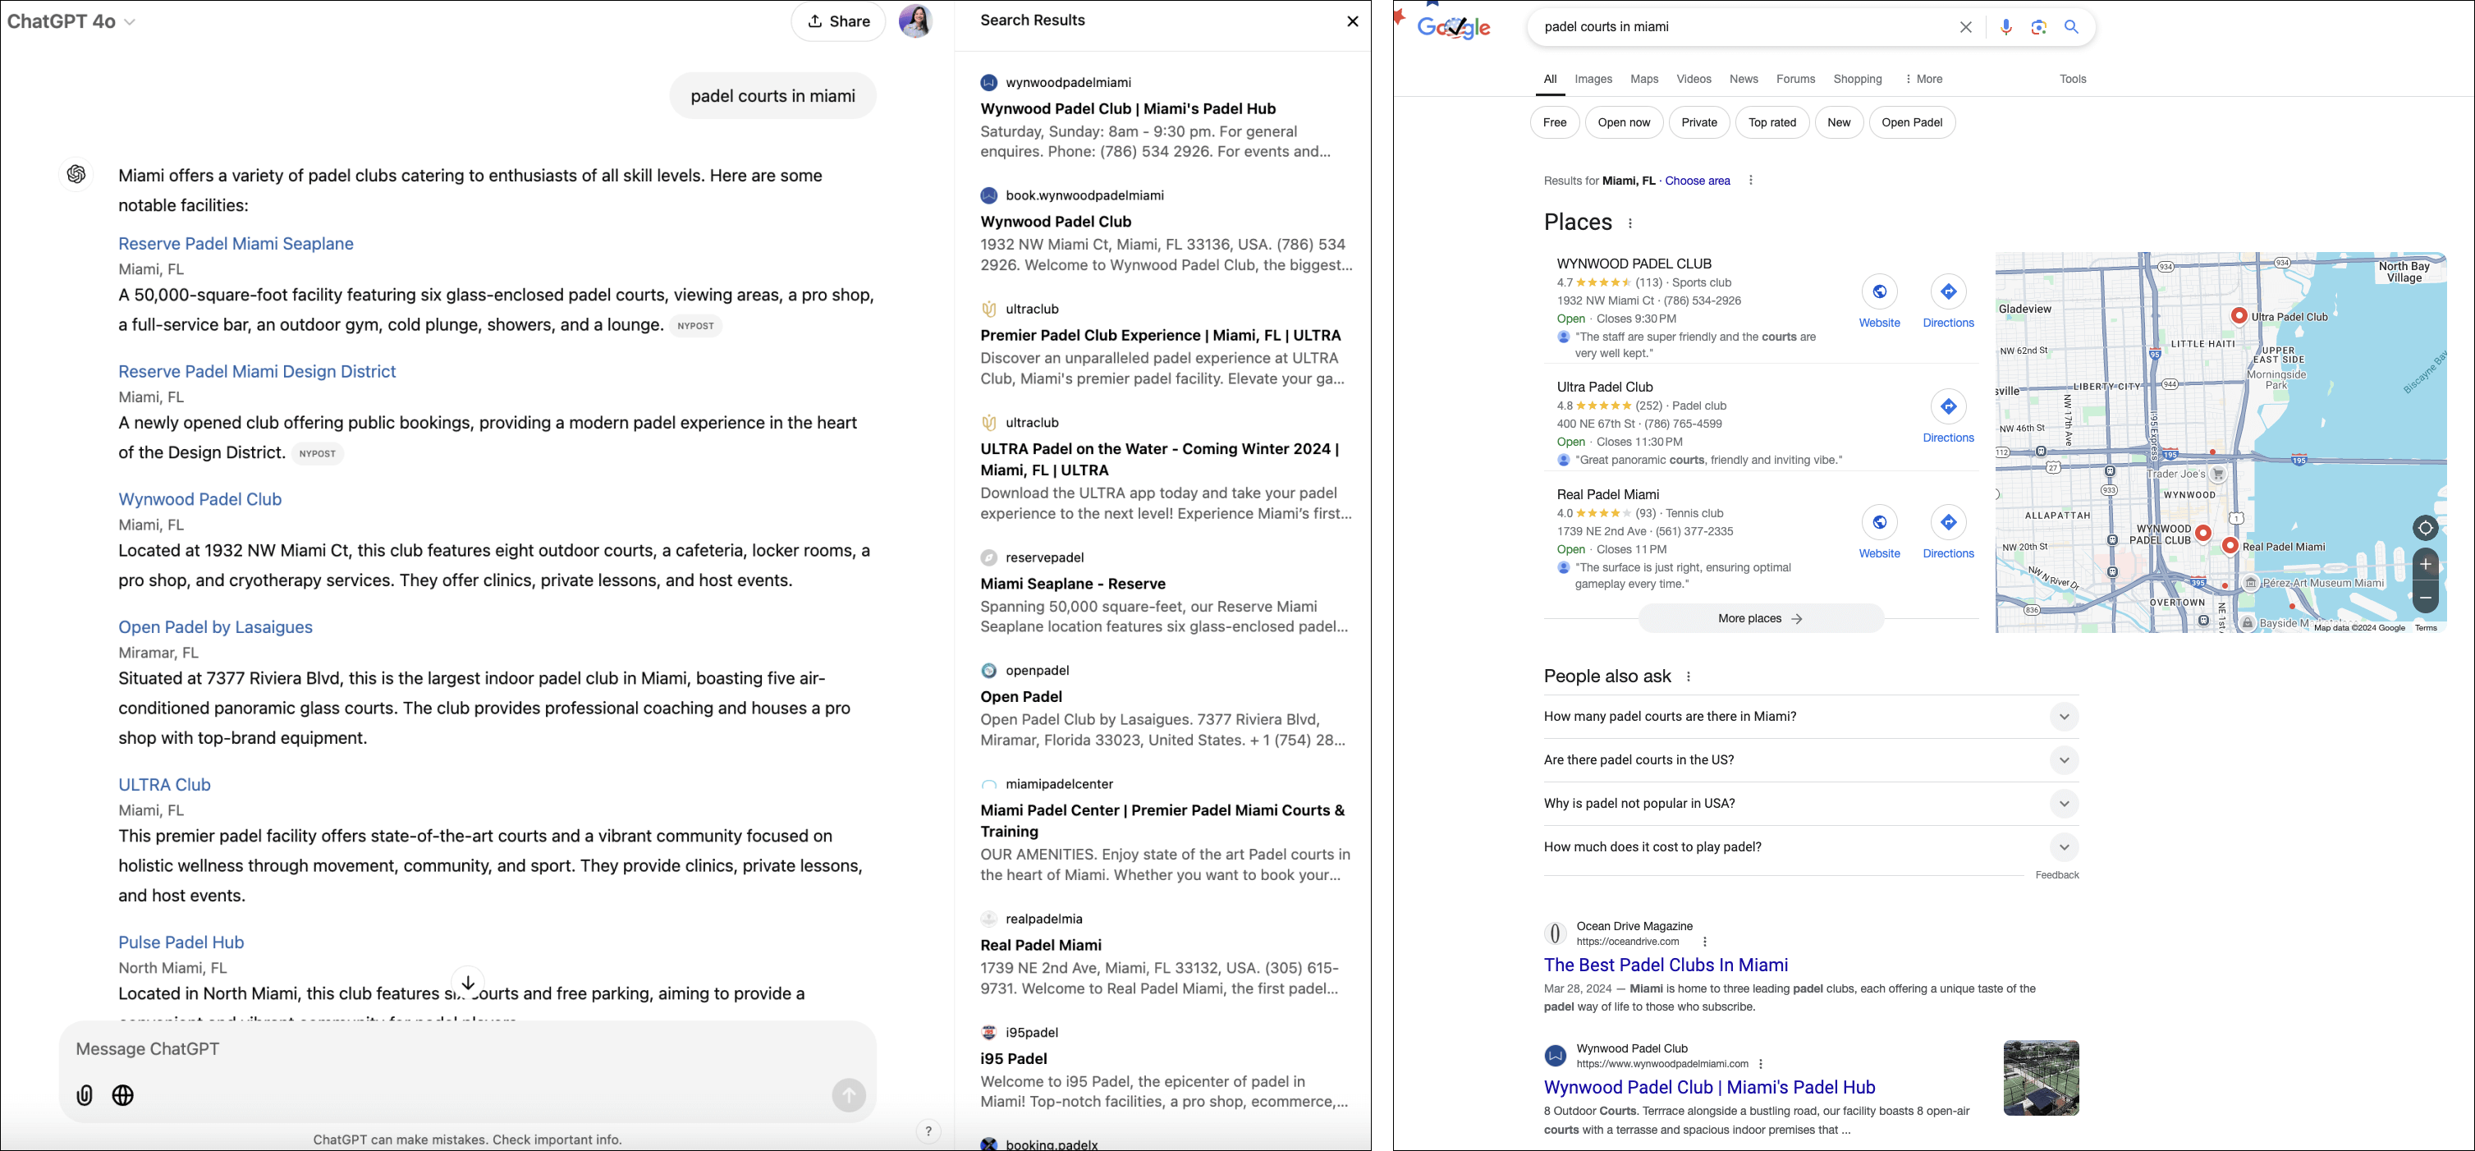Get Directions icon for Wynwood Padel Club place
This screenshot has height=1151, width=2475.
(x=1949, y=291)
